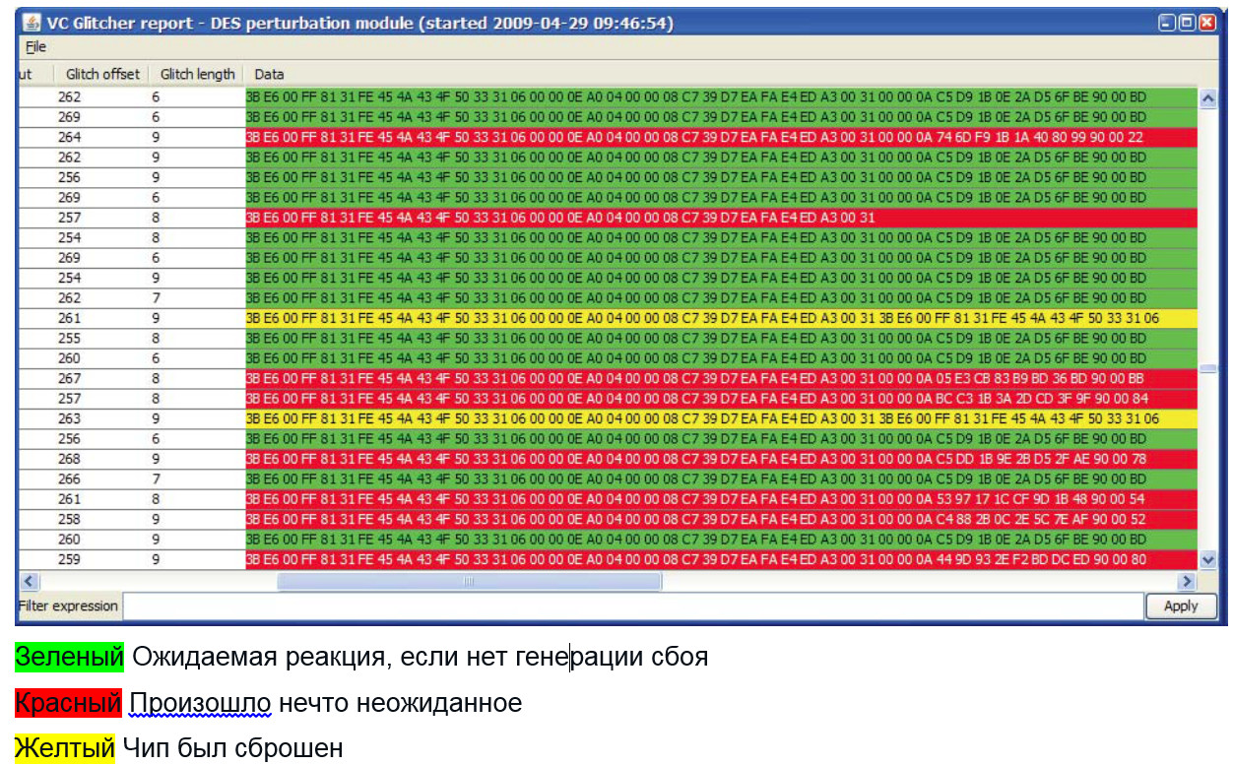Click the highlighted word Желтый in legend
Image resolution: width=1233 pixels, height=765 pixels.
(x=65, y=748)
